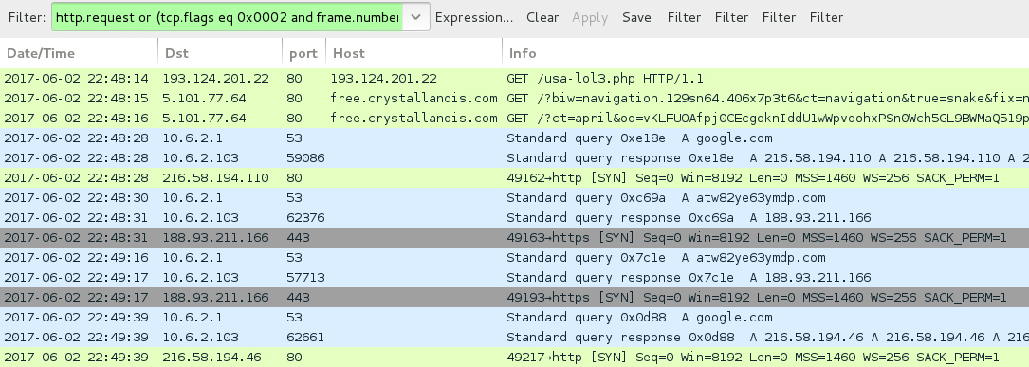The image size is (1029, 367).
Task: Select the 49163→https SYN packet row
Action: point(514,238)
